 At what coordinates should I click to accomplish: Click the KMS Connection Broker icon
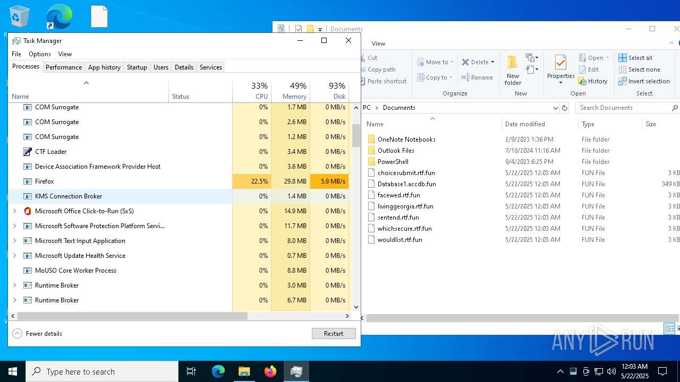pos(28,196)
